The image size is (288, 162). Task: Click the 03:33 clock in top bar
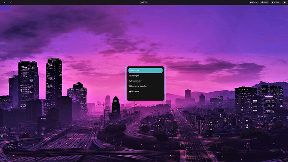coord(144,3)
